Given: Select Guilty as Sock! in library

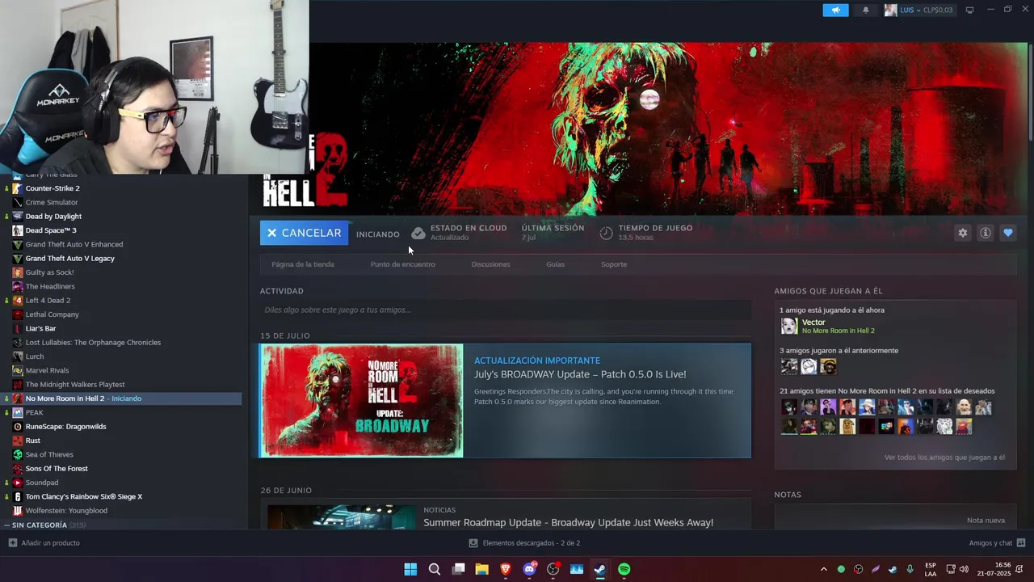Looking at the screenshot, I should [x=49, y=272].
